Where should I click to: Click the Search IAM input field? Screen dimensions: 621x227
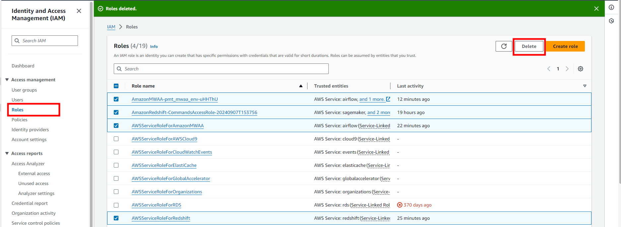coord(45,41)
